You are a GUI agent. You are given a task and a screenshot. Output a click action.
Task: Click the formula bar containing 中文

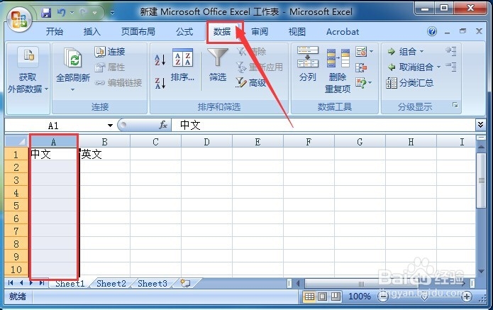click(323, 126)
